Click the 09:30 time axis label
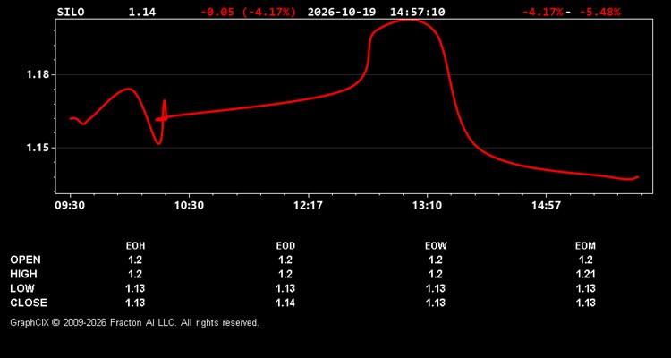 pos(70,205)
